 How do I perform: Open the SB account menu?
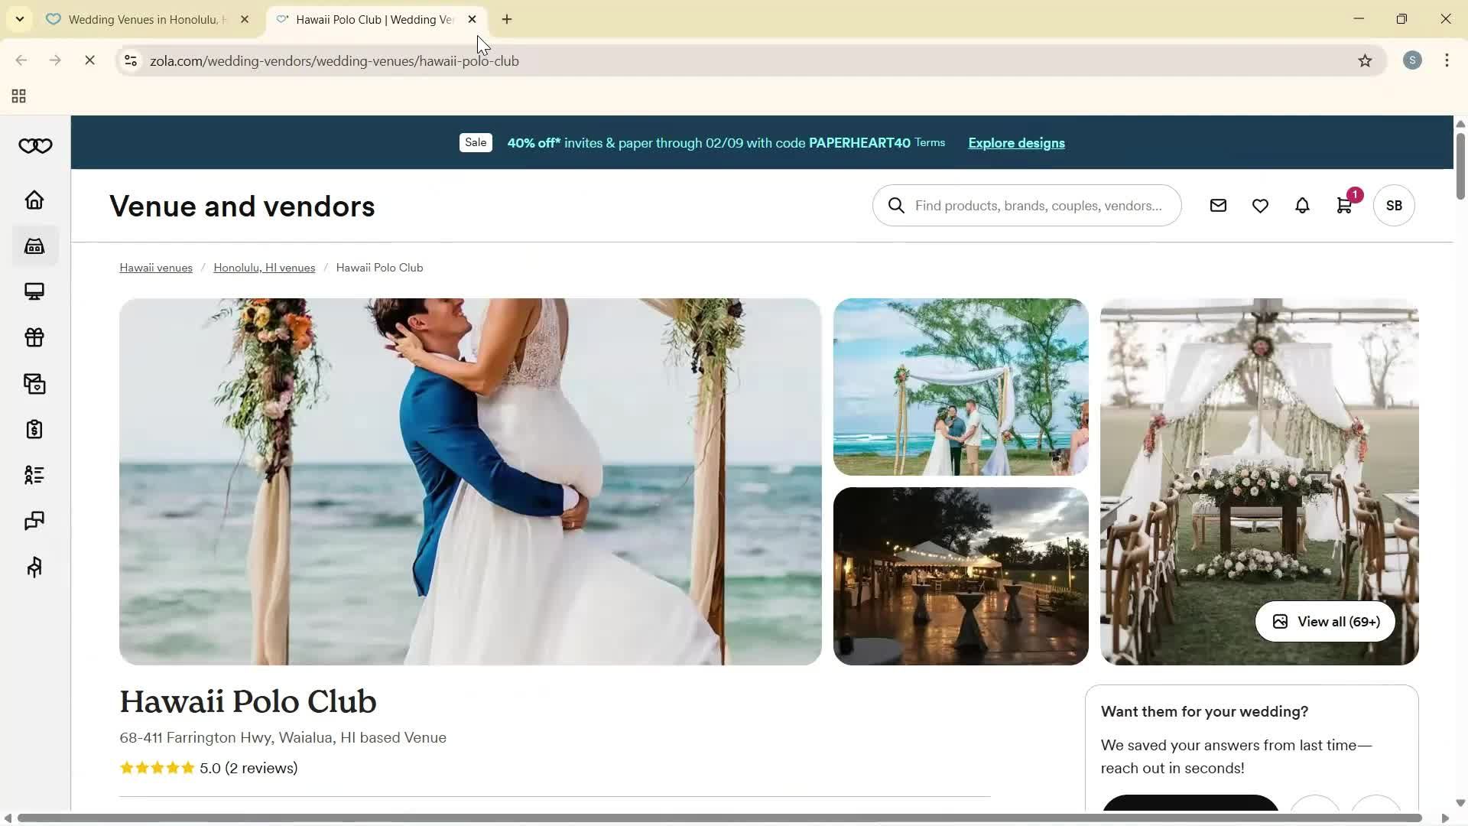(1394, 205)
